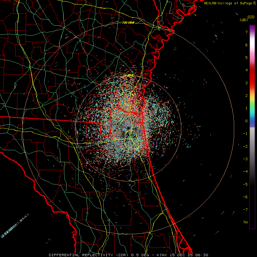This screenshot has height=257, width=257.
Task: Click the -1 scale value
Action: (x=245, y=134)
